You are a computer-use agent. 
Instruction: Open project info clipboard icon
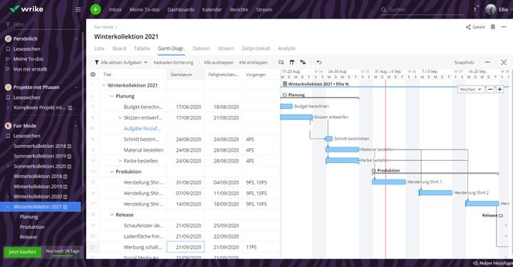(x=493, y=27)
